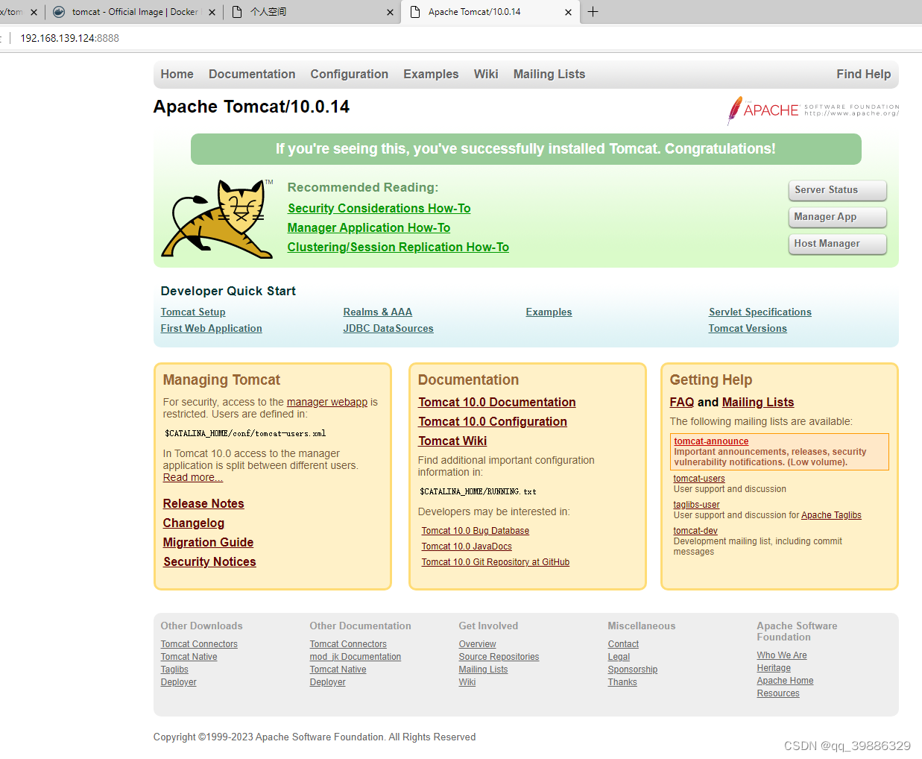Open Tomcat Versions link
This screenshot has width=922, height=759.
pyautogui.click(x=748, y=328)
